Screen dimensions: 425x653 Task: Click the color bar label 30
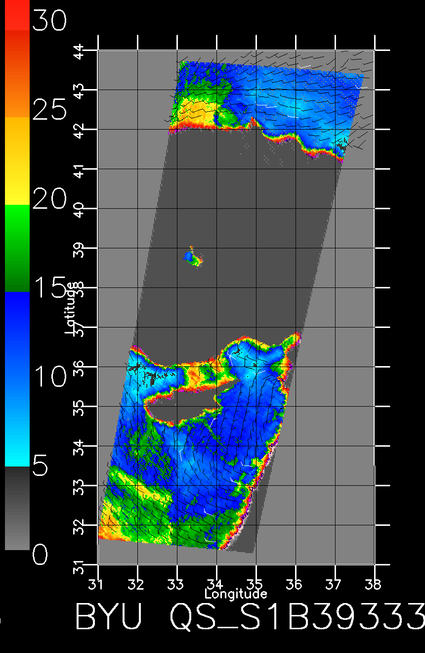coord(49,22)
